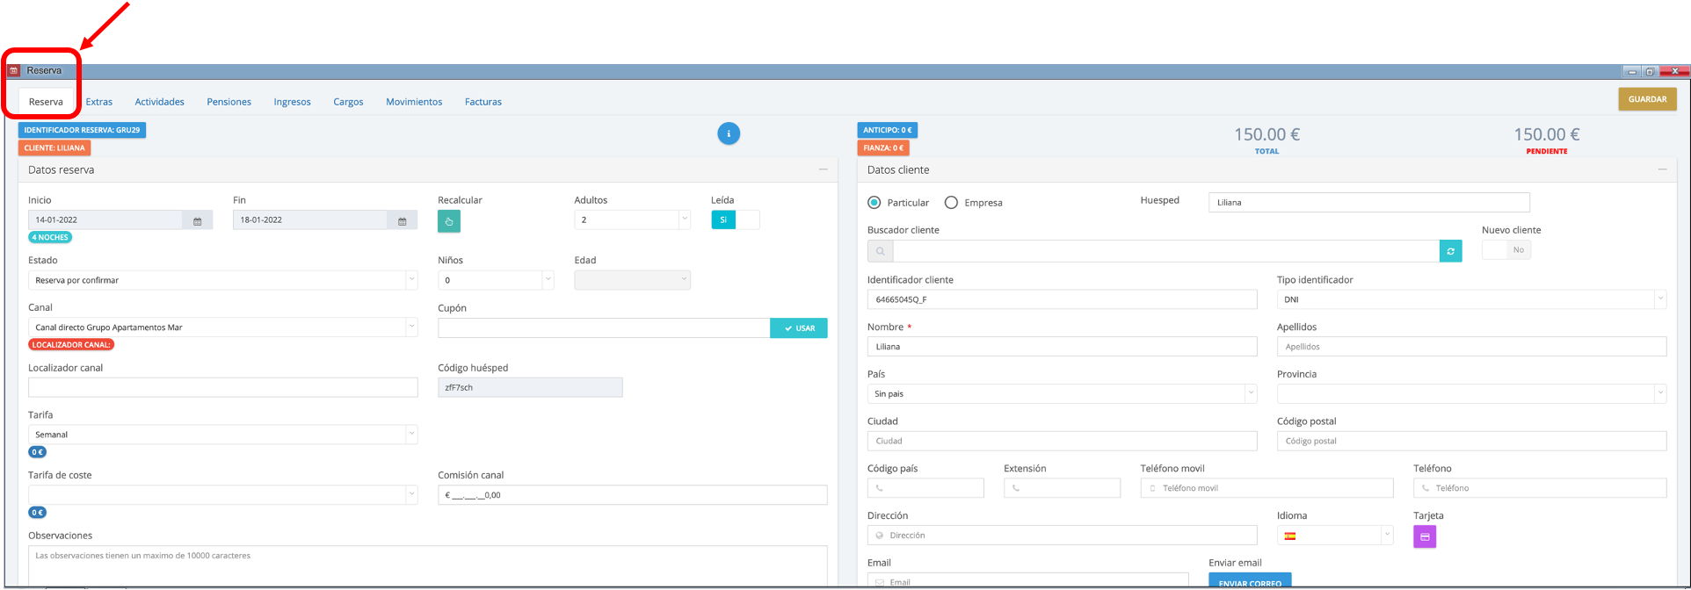Screen dimensions: 1691x590
Task: Open the Inicio date calendar picker
Action: tap(198, 220)
